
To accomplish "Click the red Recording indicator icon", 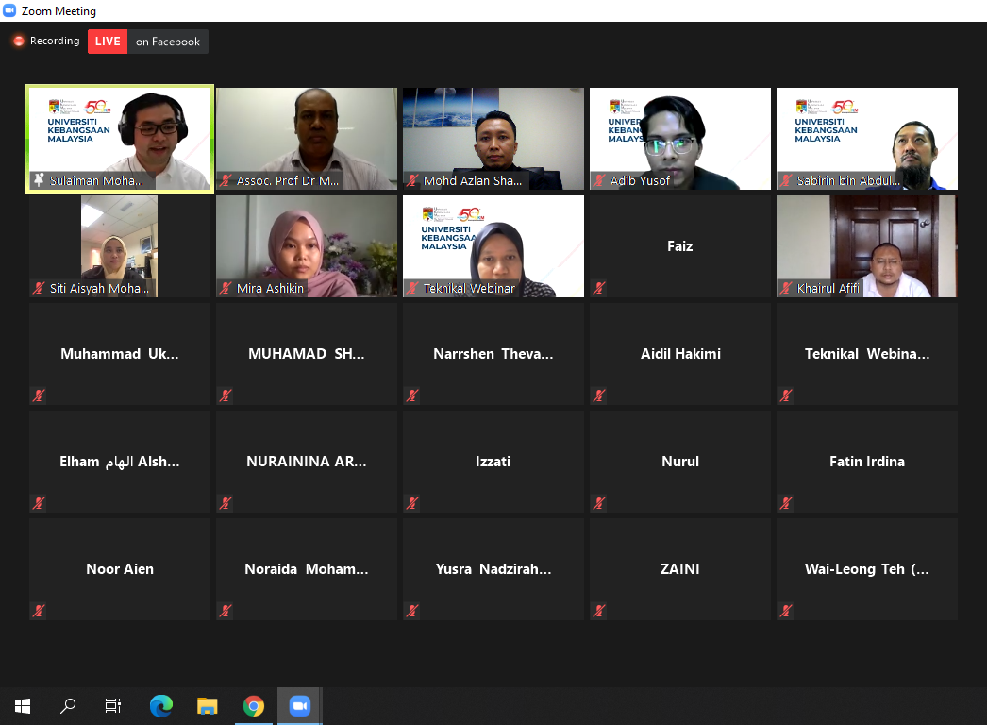I will [x=18, y=42].
